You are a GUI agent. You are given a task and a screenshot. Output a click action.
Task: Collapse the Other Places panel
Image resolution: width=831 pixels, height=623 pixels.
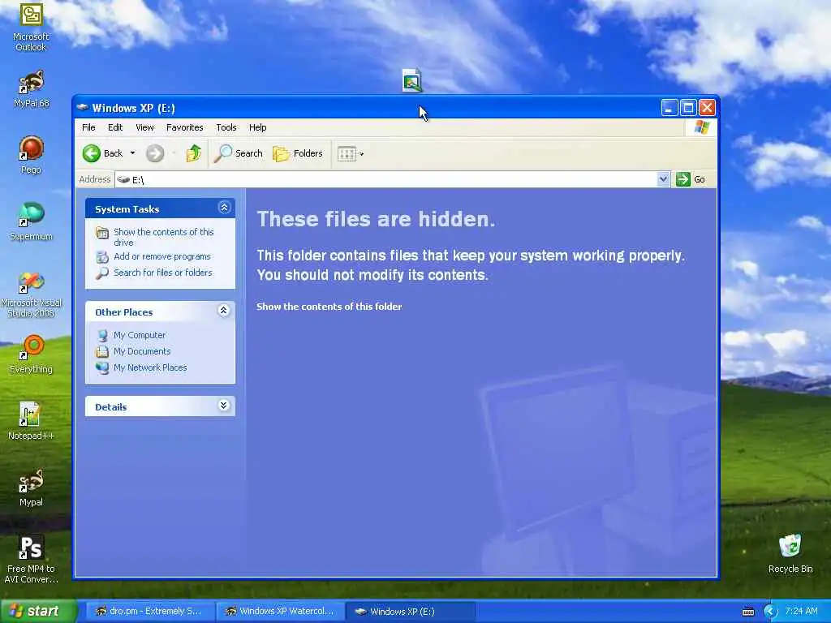coord(224,311)
